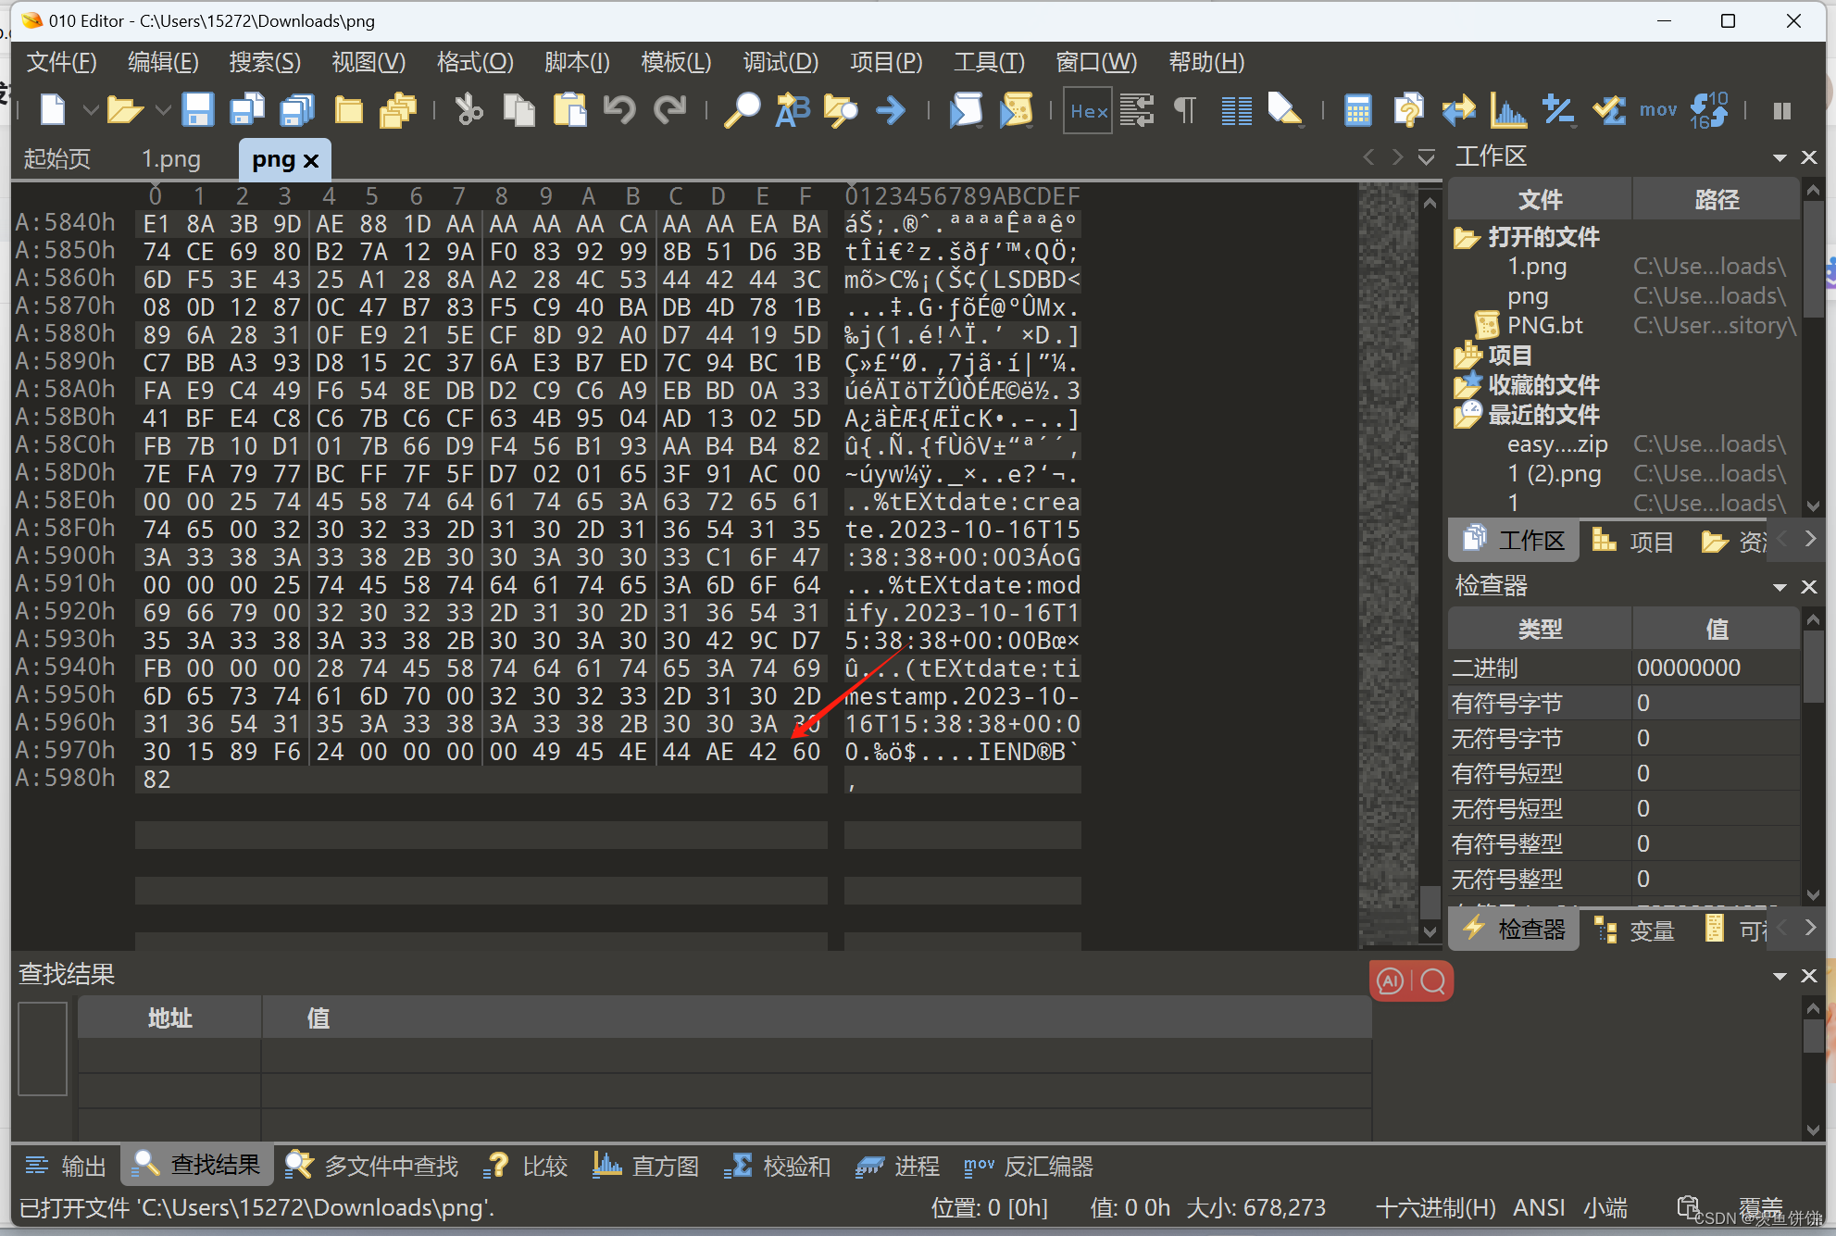
Task: Open the Calculator tool icon
Action: pyautogui.click(x=1357, y=110)
